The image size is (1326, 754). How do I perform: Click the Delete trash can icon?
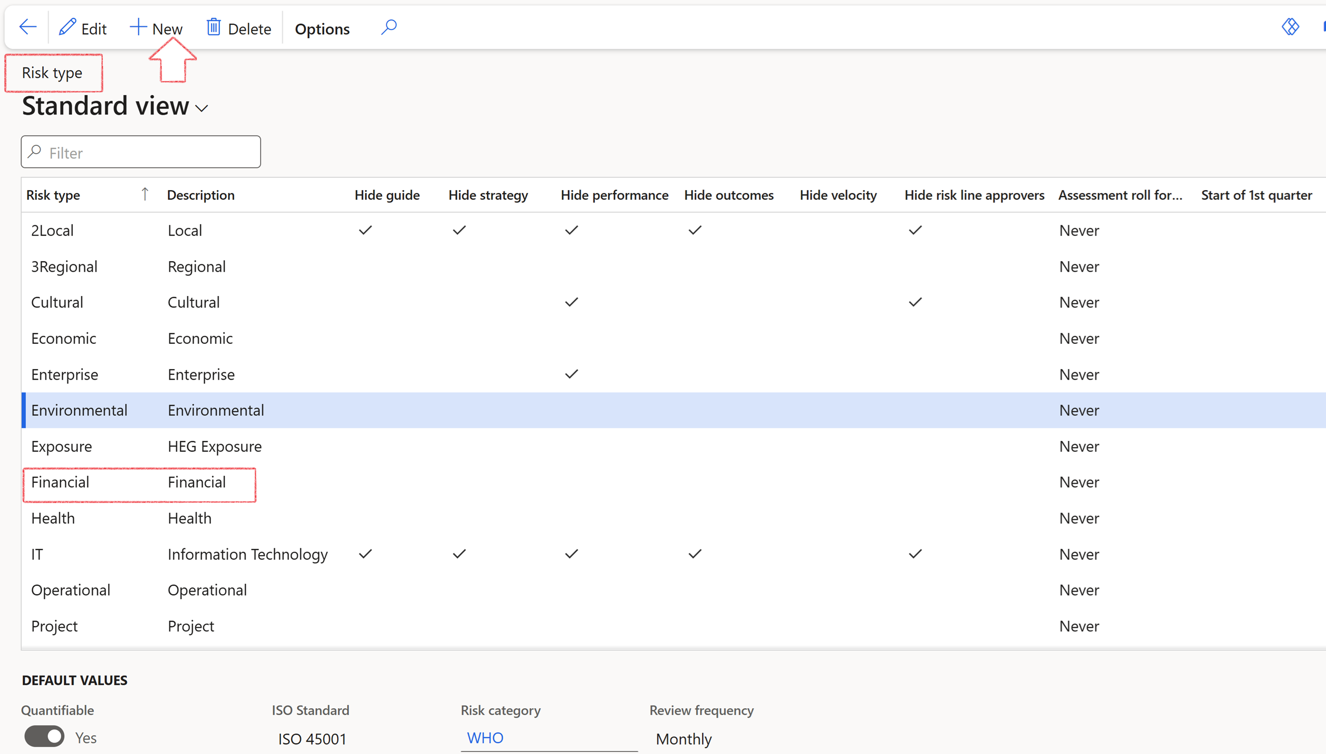pyautogui.click(x=214, y=27)
